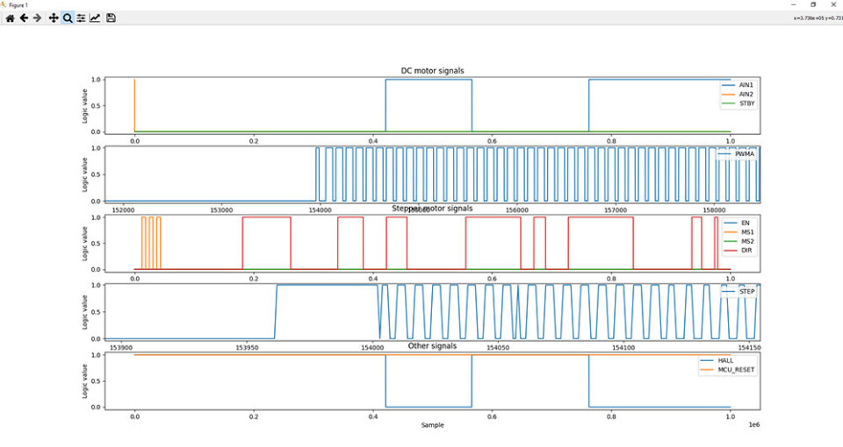The width and height of the screenshot is (843, 447).
Task: Click the MCU_RESET legend entry
Action: [x=738, y=370]
